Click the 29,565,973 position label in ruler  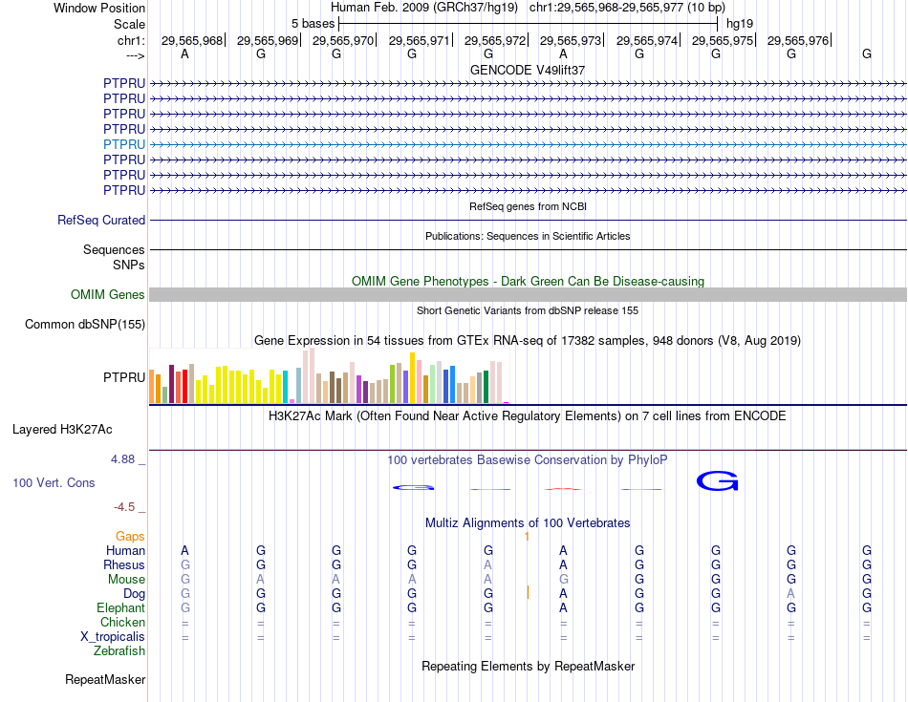point(571,40)
